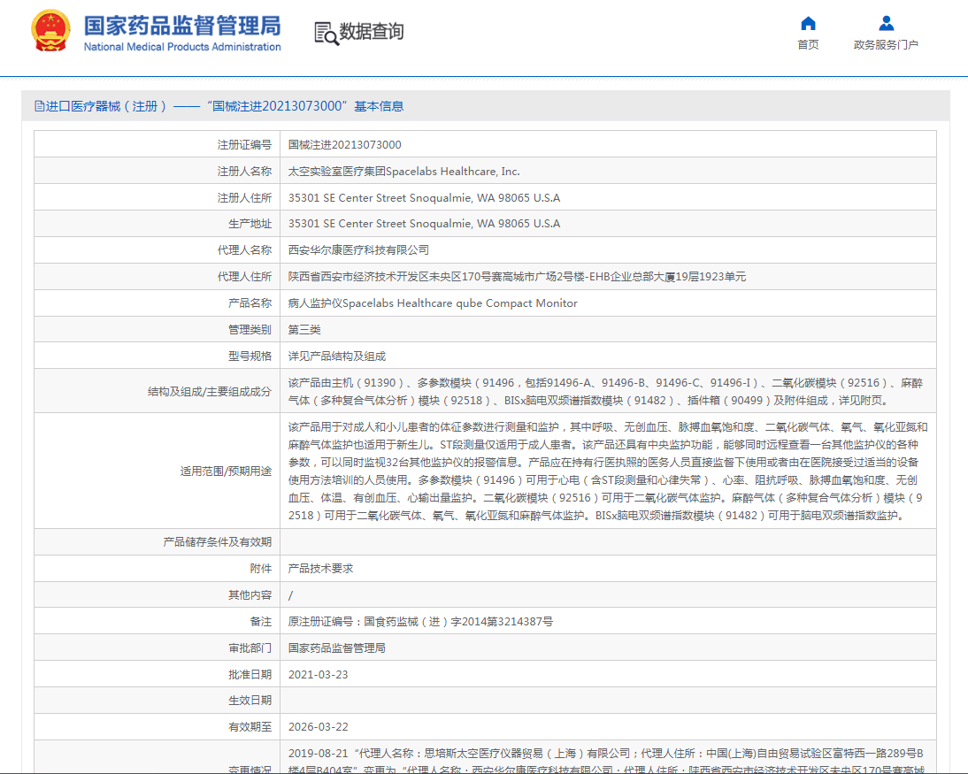The width and height of the screenshot is (968, 774).
Task: Click the 审批部门 row label
Action: click(250, 648)
